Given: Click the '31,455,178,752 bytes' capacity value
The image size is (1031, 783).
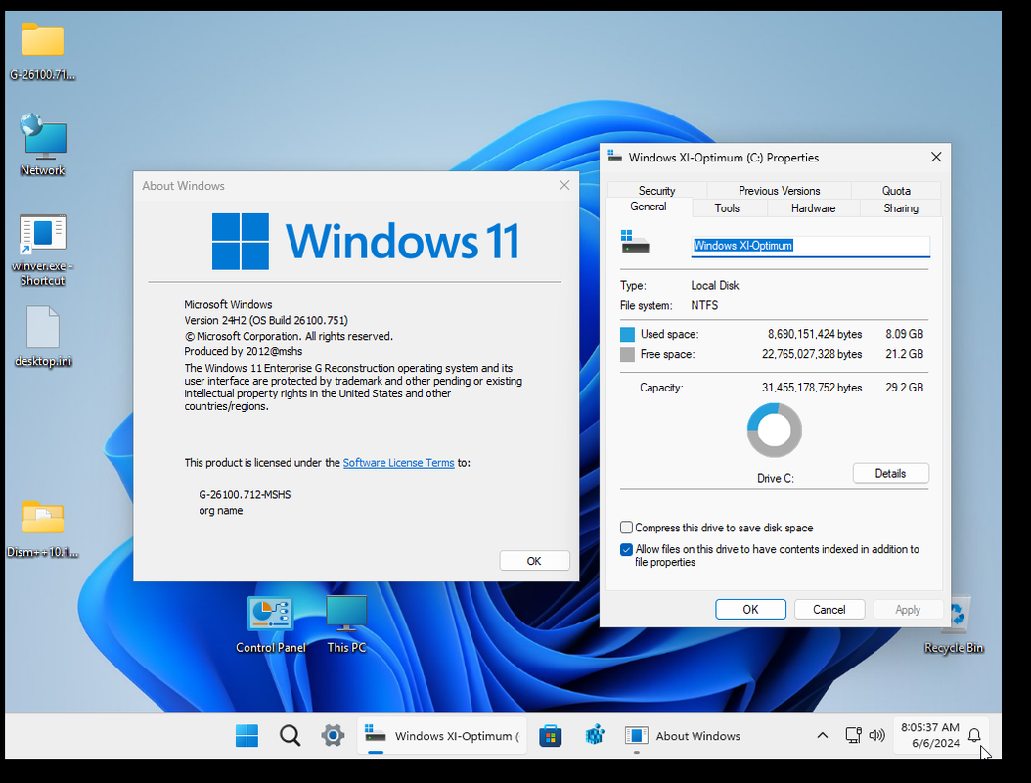Looking at the screenshot, I should [x=812, y=388].
